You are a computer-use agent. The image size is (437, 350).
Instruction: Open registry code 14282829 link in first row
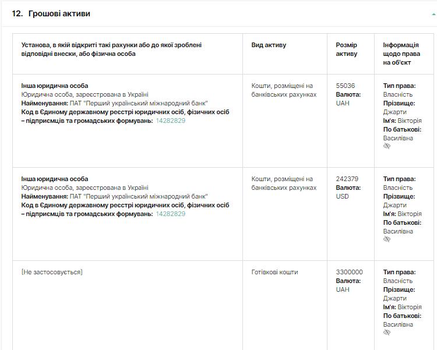(170, 121)
